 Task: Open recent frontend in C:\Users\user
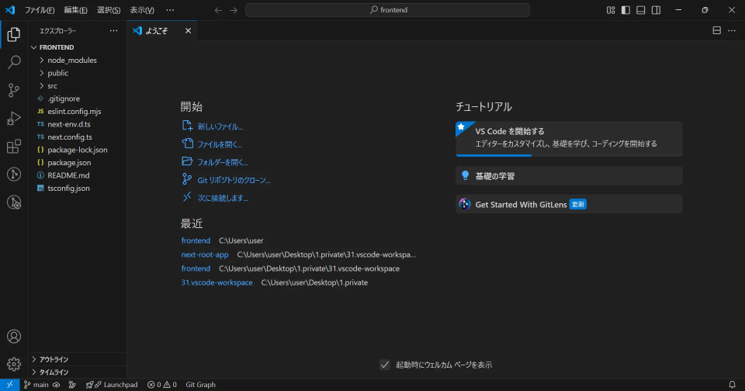pos(196,240)
